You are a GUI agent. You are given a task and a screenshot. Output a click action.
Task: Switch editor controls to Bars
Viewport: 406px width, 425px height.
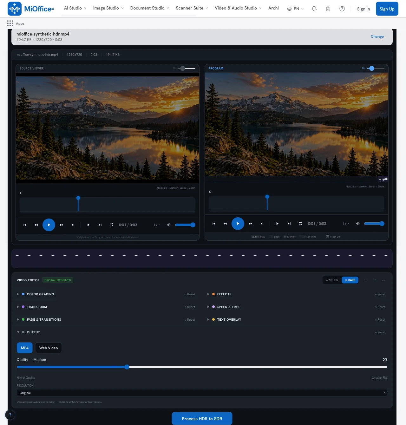point(350,280)
